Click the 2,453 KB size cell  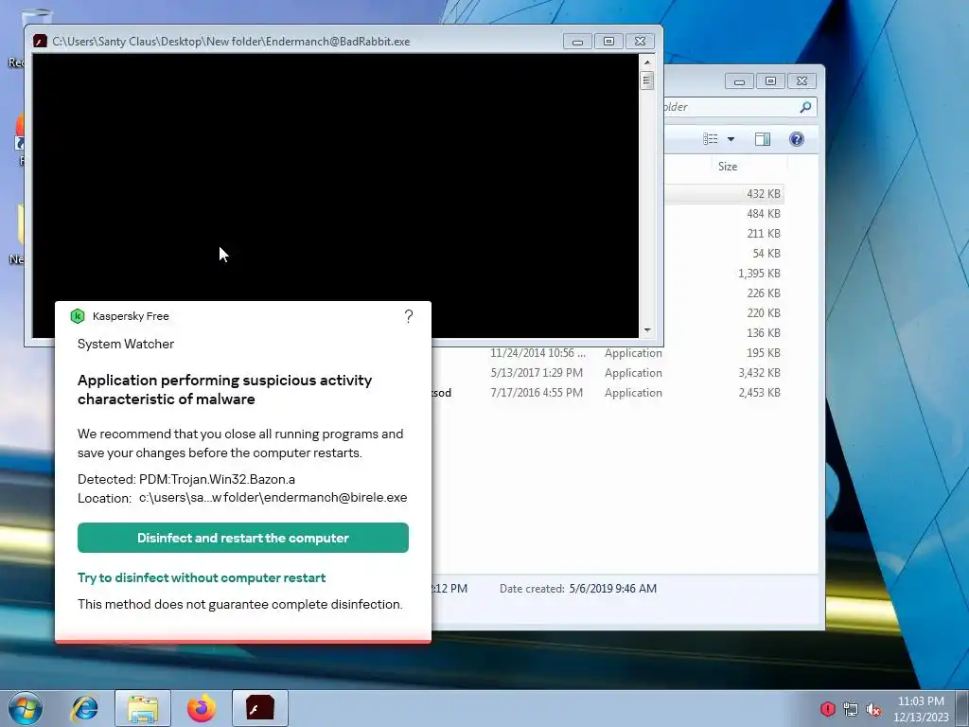[759, 393]
